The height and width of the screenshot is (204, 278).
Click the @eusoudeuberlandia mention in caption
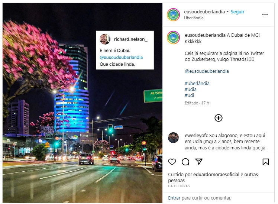click(x=207, y=71)
